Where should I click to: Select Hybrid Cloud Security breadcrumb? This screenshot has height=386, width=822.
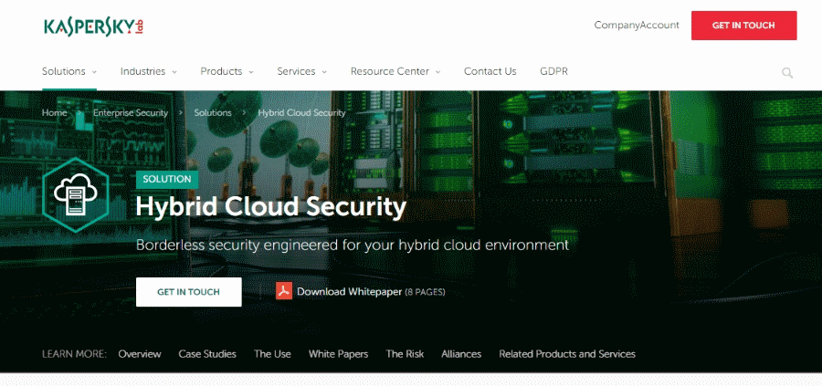pyautogui.click(x=302, y=112)
